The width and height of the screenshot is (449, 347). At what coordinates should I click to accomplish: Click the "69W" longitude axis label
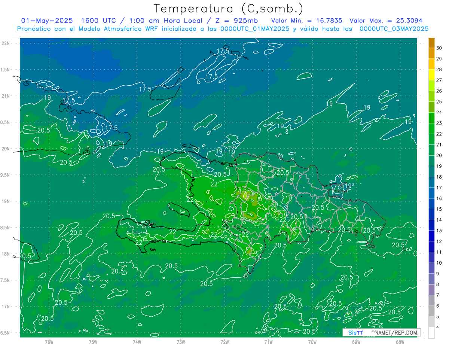click(356, 342)
